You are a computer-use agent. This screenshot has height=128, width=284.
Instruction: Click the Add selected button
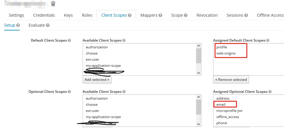point(97,79)
